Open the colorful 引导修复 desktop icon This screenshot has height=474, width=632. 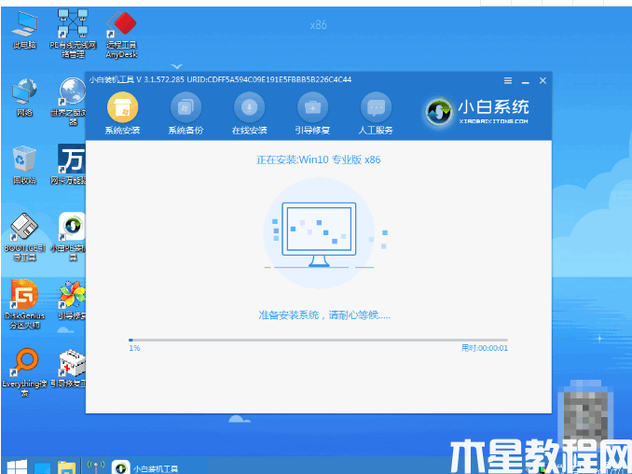click(71, 301)
